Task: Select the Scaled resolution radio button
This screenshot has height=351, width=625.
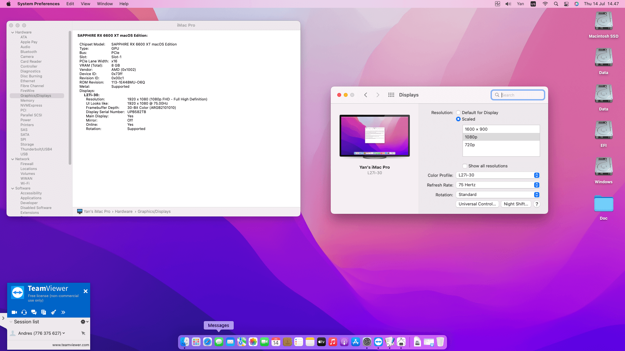Action: (458, 119)
